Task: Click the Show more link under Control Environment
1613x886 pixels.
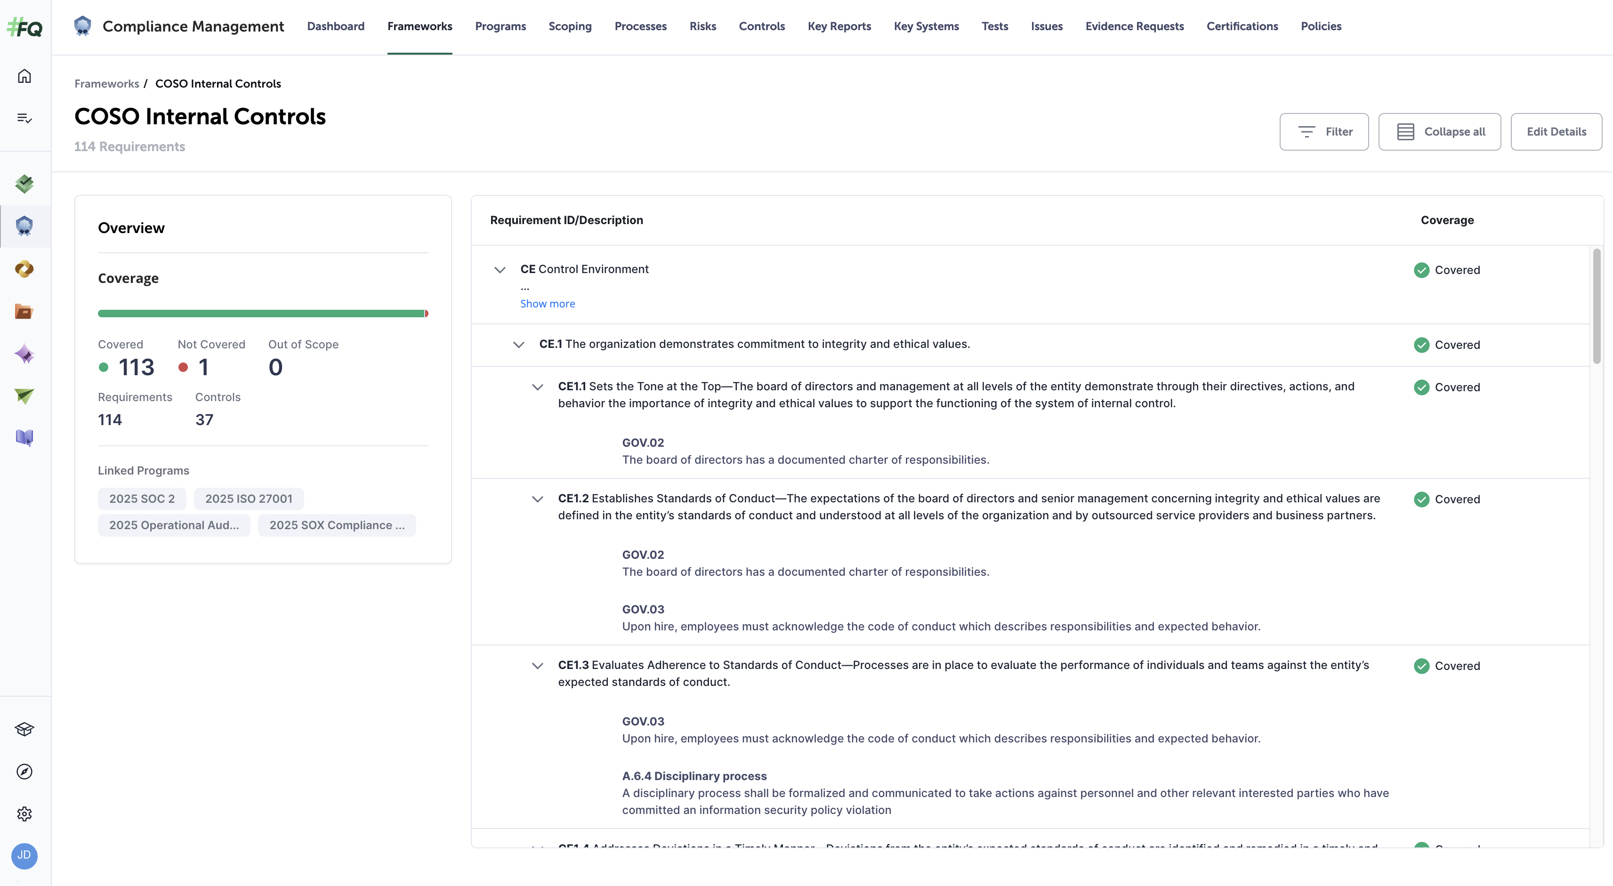Action: pos(547,304)
